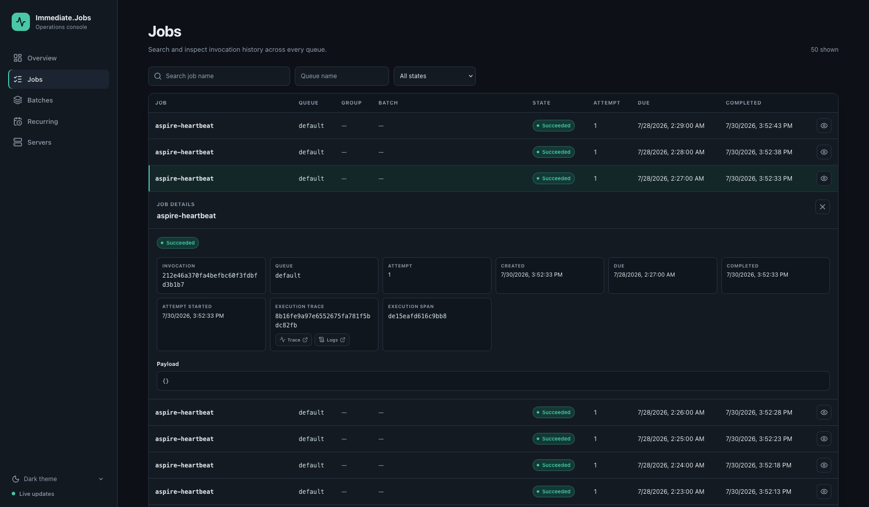Click the JOB column header

(161, 103)
